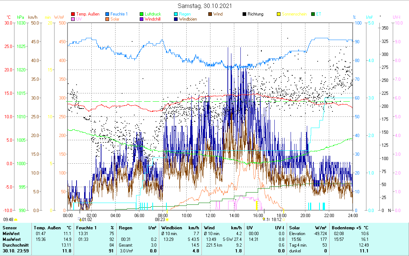Click the green Luftdruck legend square
The width and height of the screenshot is (409, 256).
pos(142,14)
